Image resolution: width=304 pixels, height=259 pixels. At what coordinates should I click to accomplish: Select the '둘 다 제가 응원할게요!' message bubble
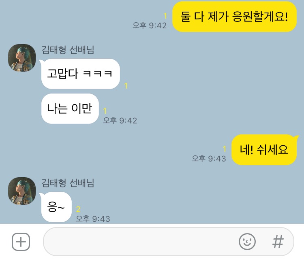point(234,17)
